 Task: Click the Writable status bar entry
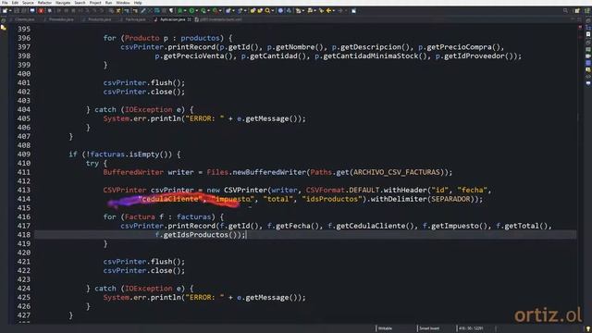[x=385, y=328]
